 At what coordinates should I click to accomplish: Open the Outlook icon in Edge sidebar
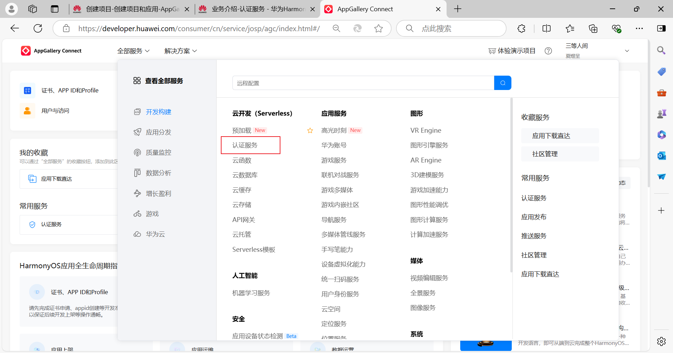click(x=661, y=155)
